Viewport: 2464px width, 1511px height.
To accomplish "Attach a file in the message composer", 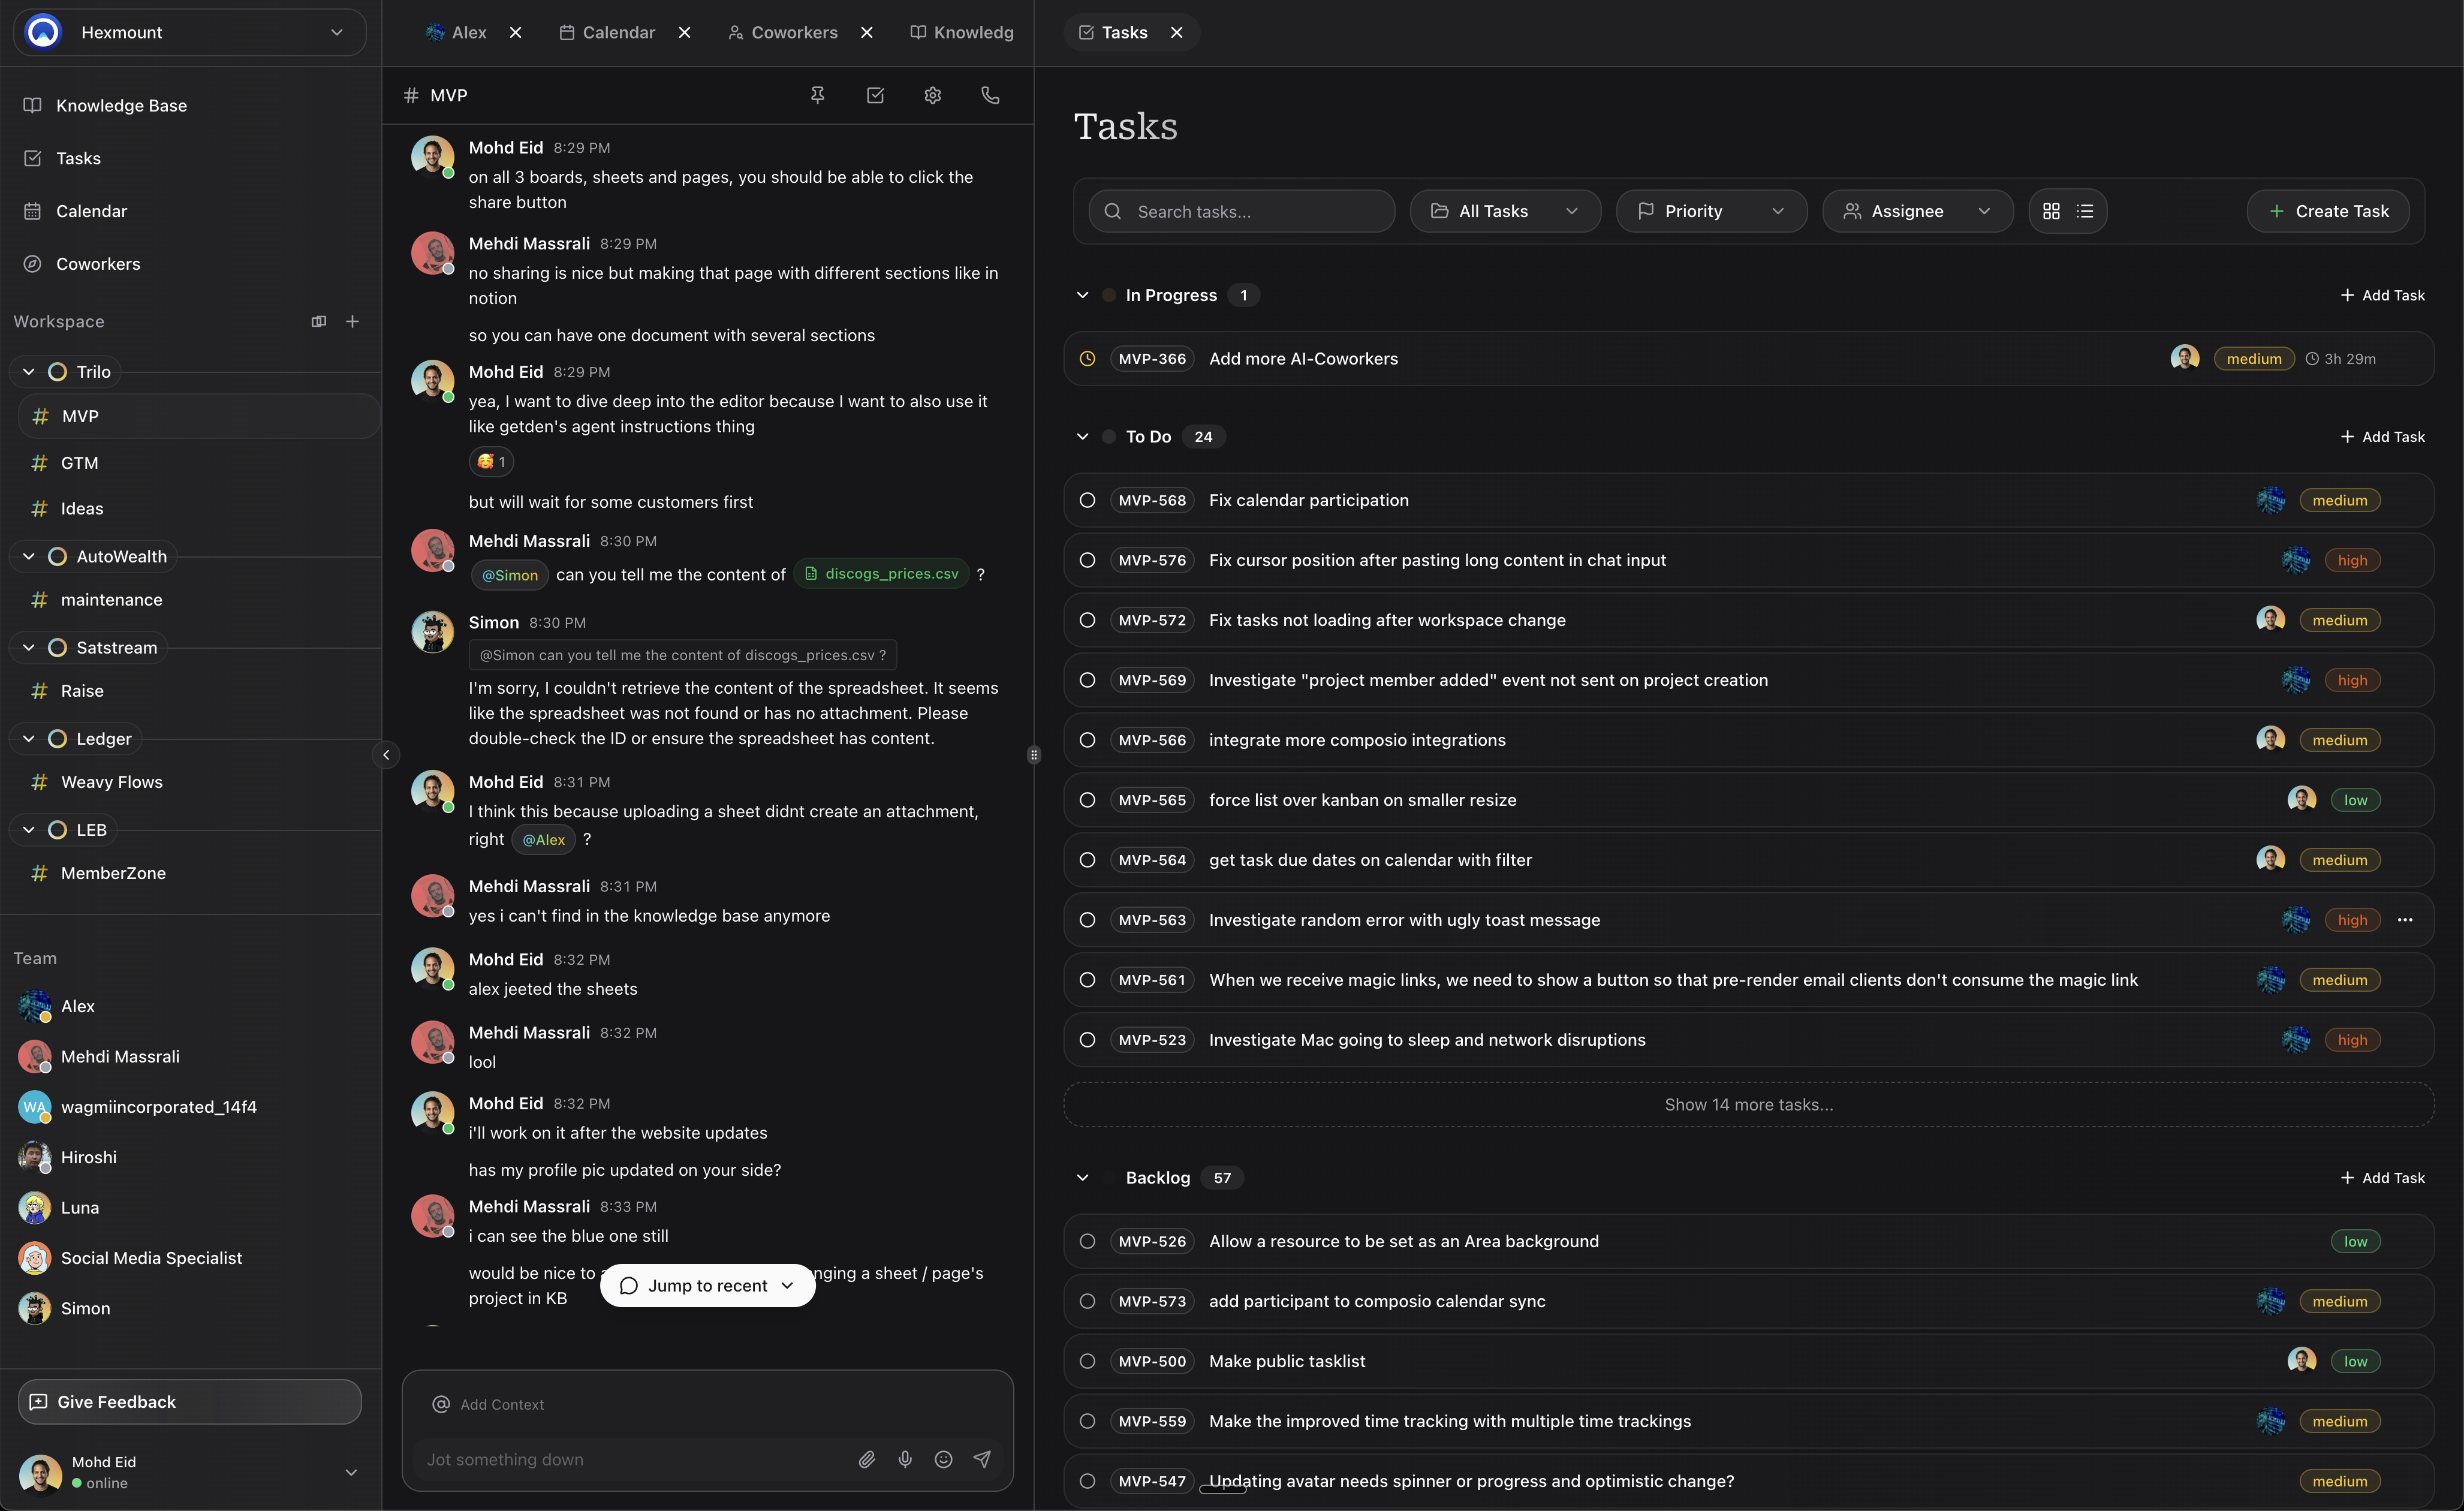I will [866, 1459].
